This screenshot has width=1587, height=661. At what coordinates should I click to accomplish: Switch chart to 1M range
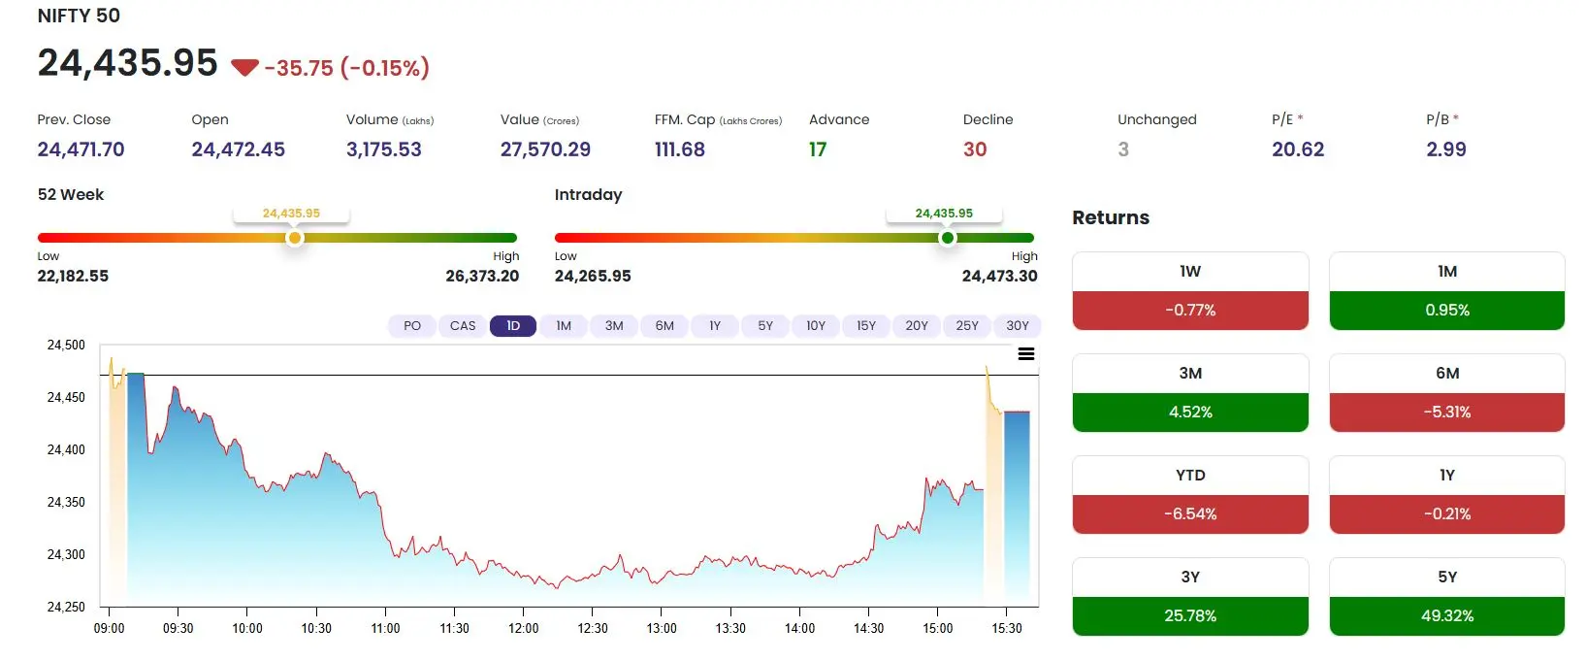click(x=564, y=326)
